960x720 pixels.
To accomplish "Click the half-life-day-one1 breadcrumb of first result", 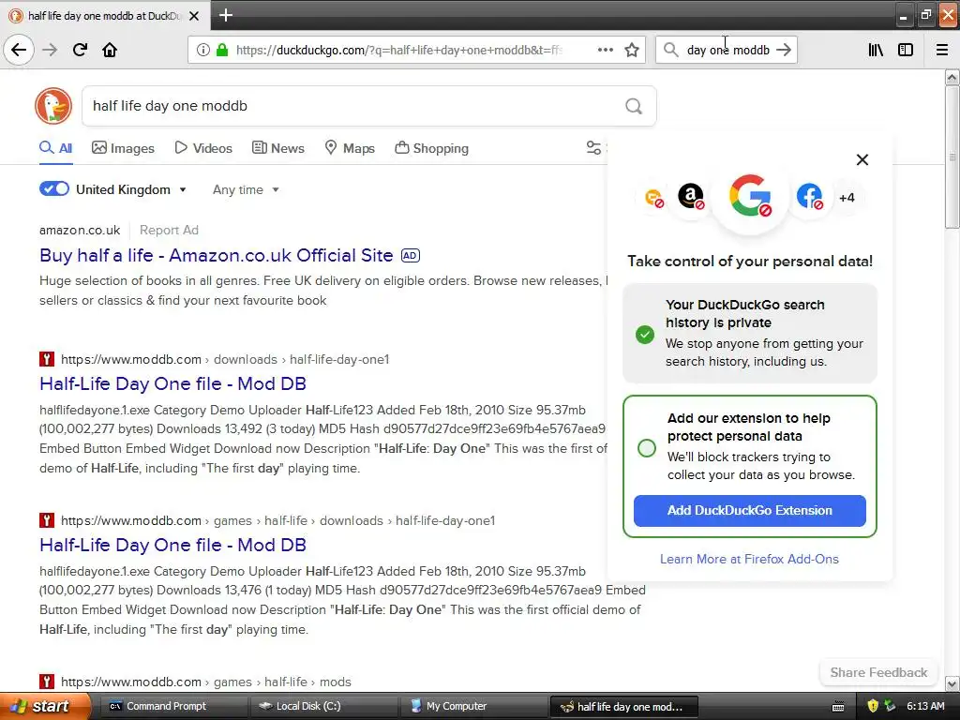I will pos(339,359).
